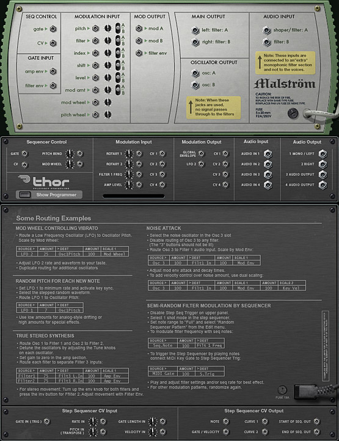Click the Thor 1 MONO / LEFT output jack

pyautogui.click(x=323, y=154)
